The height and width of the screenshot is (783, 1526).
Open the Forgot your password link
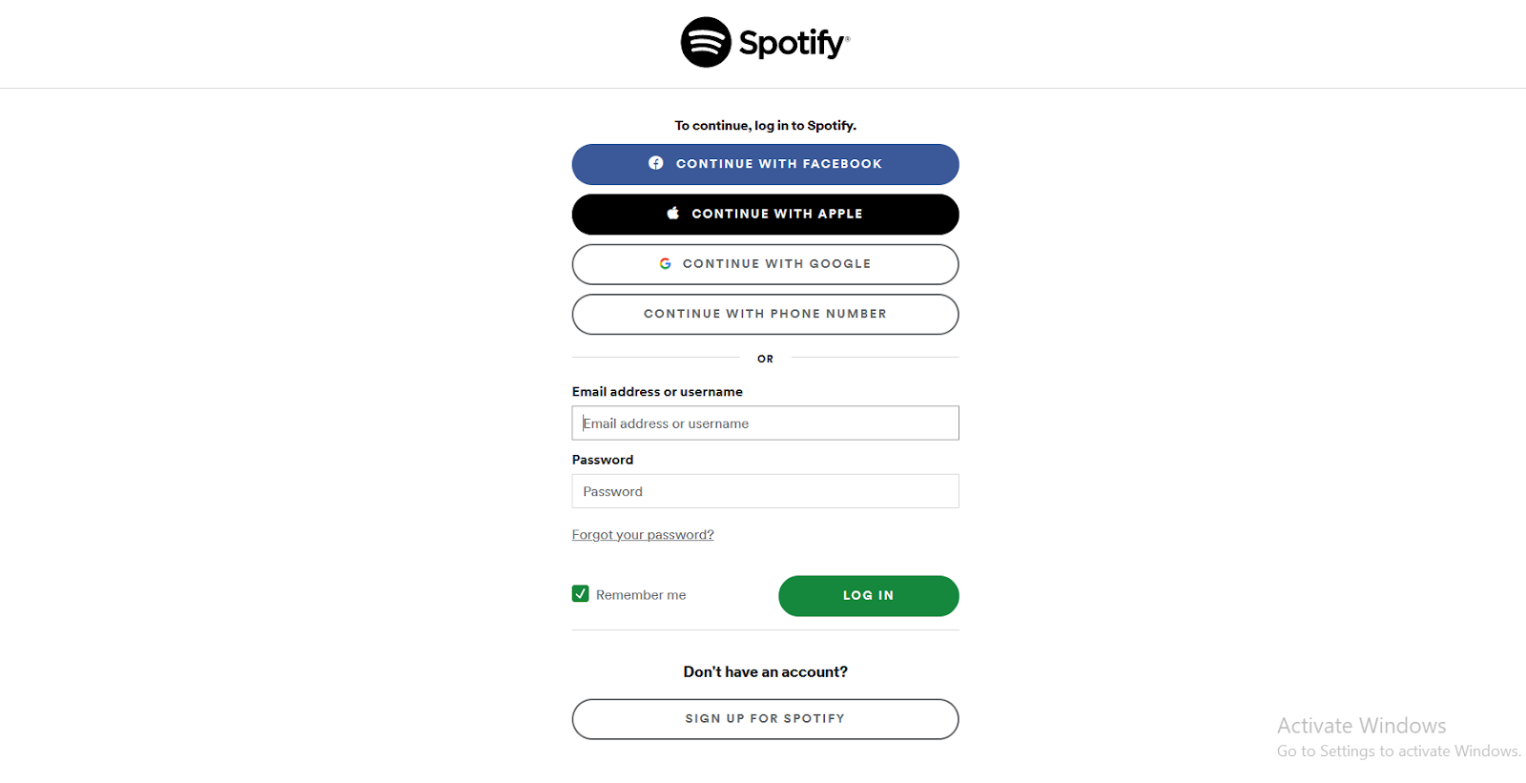[642, 534]
